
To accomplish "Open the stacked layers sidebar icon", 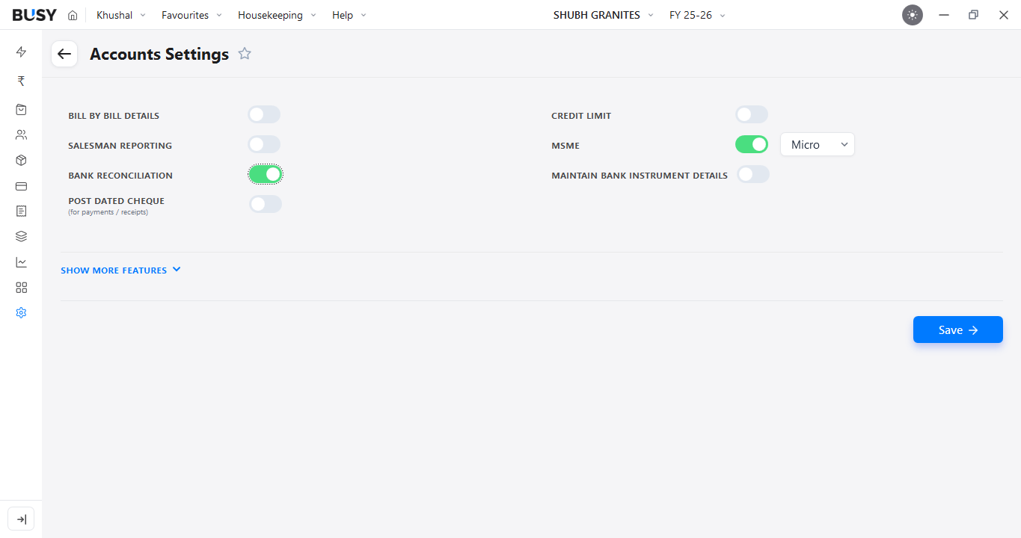I will coord(21,237).
